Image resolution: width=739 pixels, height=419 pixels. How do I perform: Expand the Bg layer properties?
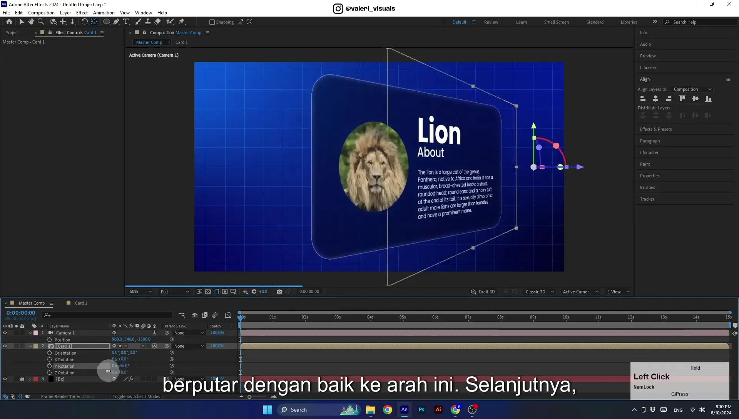tap(30, 379)
